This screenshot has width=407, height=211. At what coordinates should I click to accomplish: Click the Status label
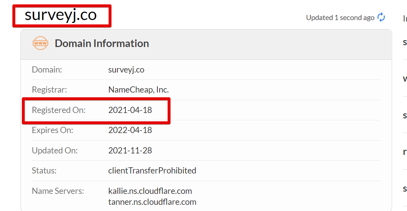coord(44,171)
